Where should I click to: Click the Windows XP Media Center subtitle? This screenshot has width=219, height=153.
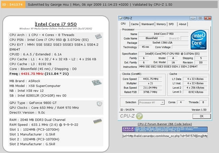point(56,29)
